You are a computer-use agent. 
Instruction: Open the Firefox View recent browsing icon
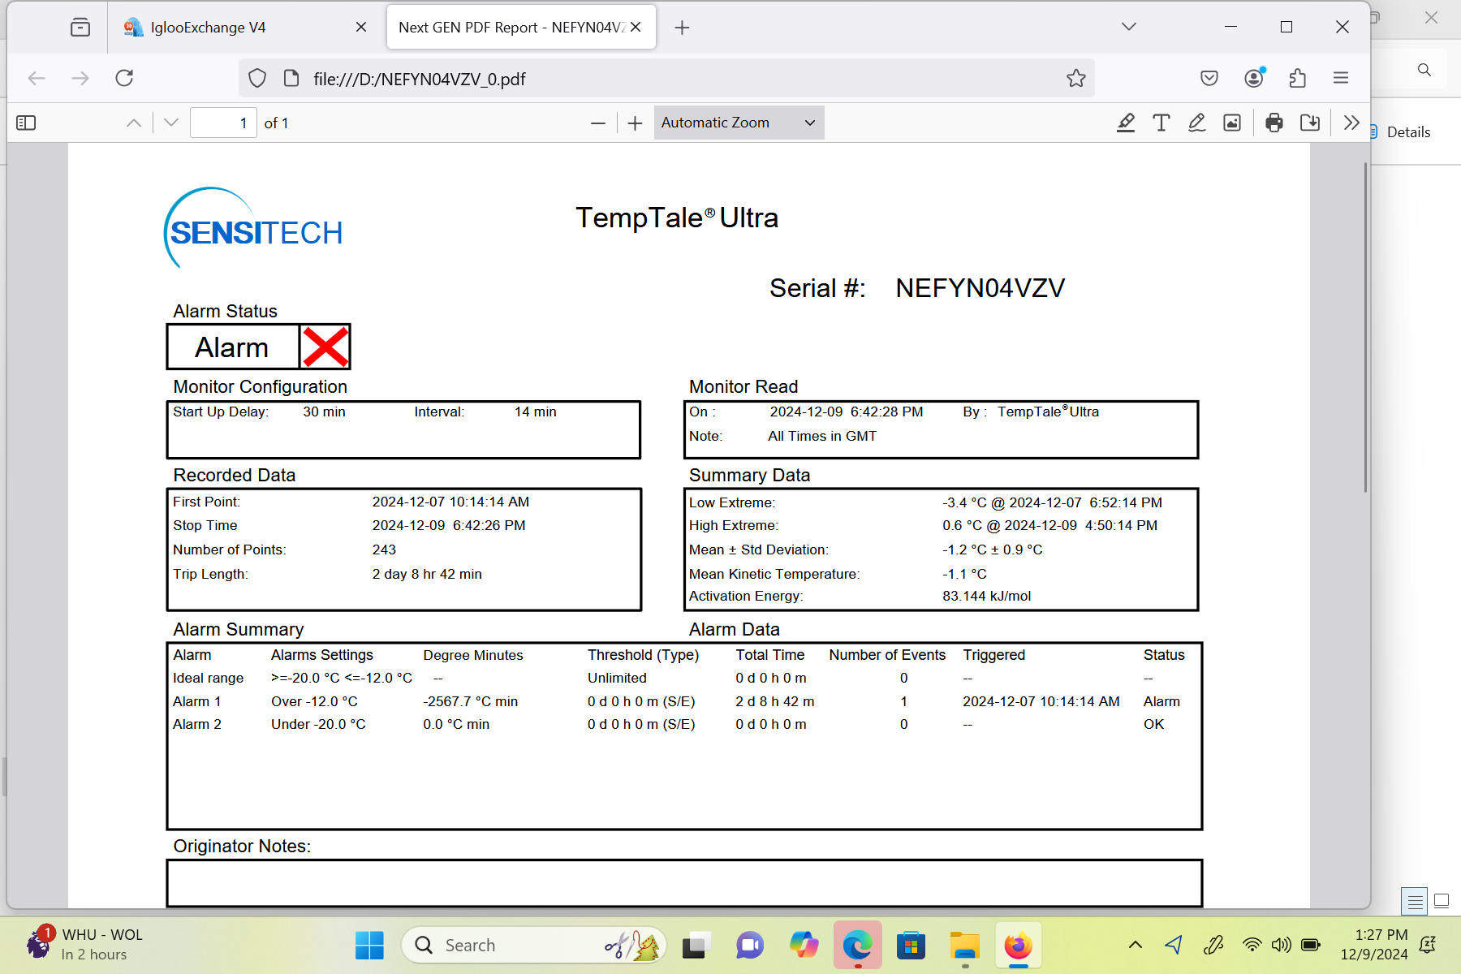[x=80, y=28]
